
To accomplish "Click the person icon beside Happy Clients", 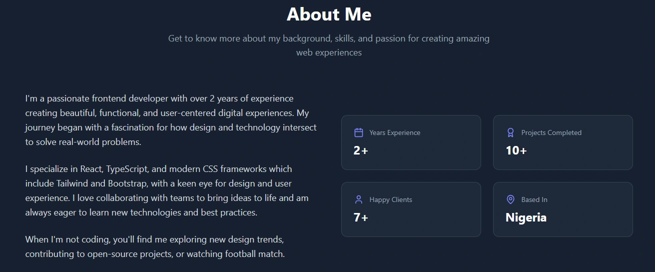I will point(358,199).
